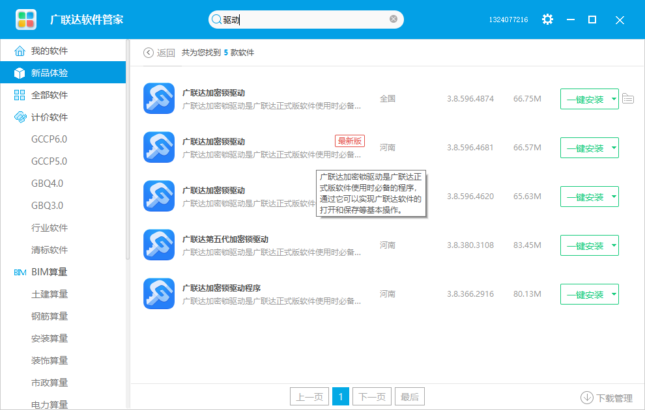Jump to 最后 page

click(x=410, y=396)
